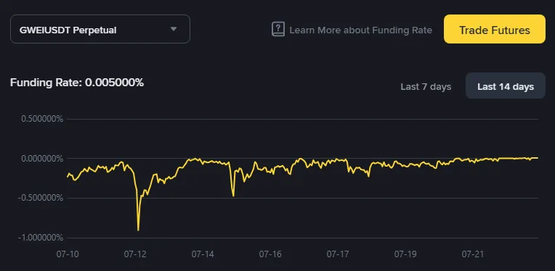Click the Trade Futures button

pos(495,29)
